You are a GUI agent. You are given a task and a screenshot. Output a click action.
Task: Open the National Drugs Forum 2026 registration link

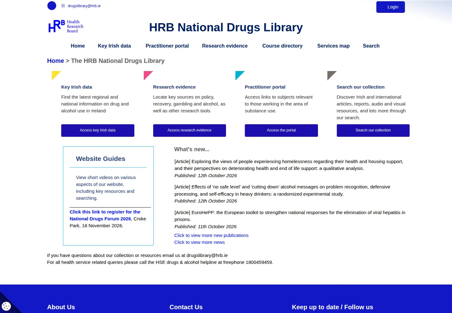click(105, 215)
